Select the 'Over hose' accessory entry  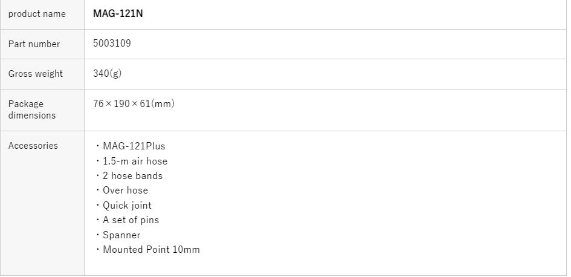125,191
